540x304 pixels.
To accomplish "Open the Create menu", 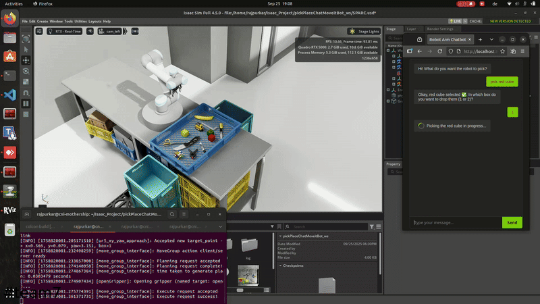I will tap(43, 22).
